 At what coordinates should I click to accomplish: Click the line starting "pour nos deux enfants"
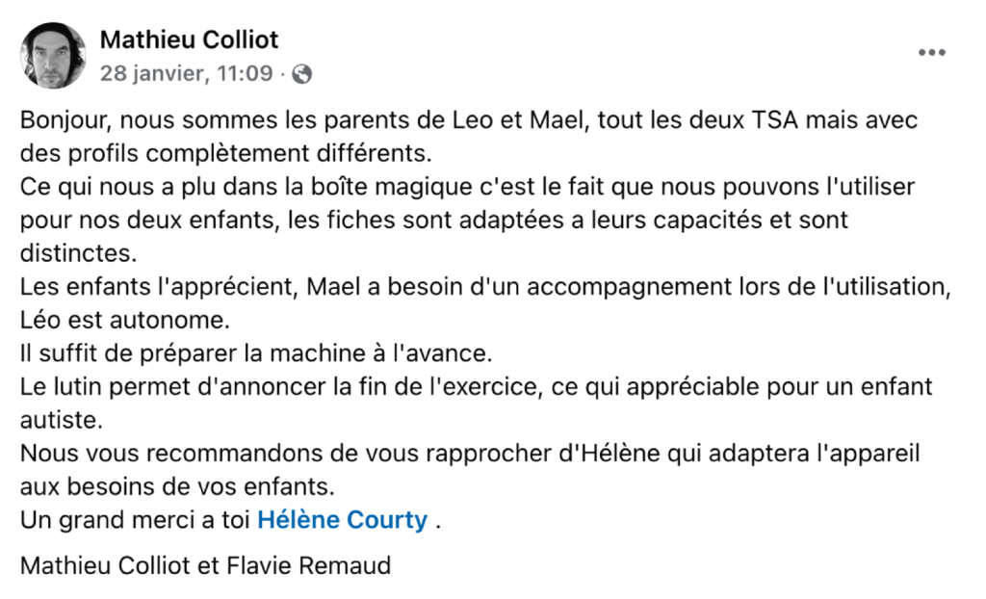pos(434,220)
